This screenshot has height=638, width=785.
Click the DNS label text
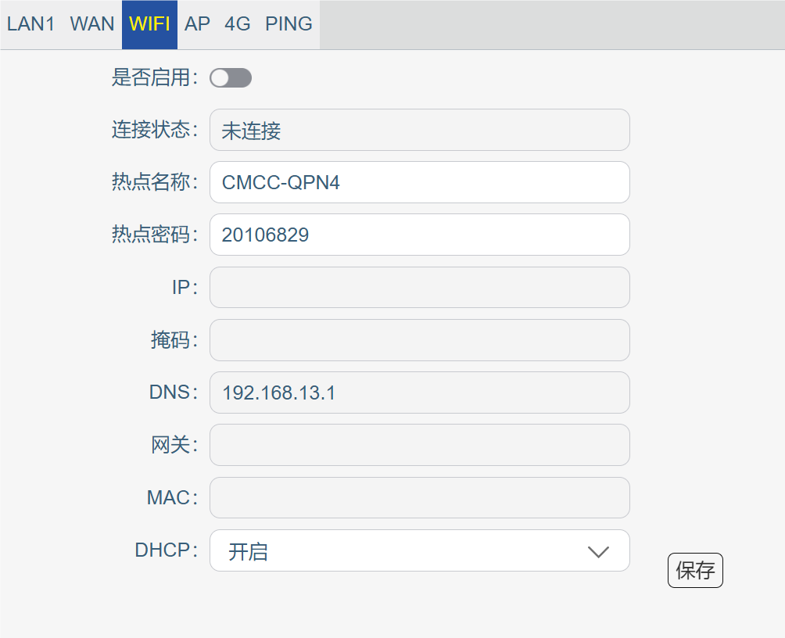coord(174,392)
